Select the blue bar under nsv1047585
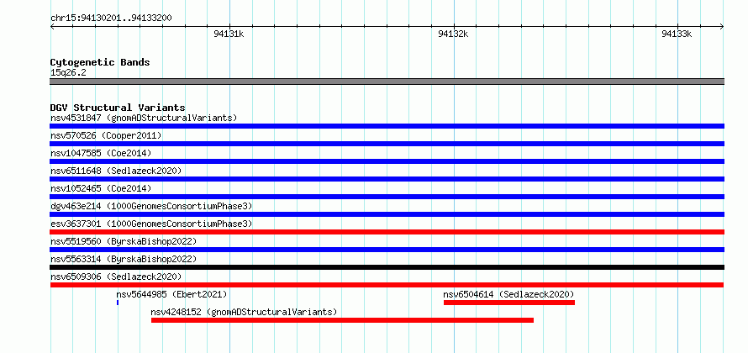 (387, 161)
